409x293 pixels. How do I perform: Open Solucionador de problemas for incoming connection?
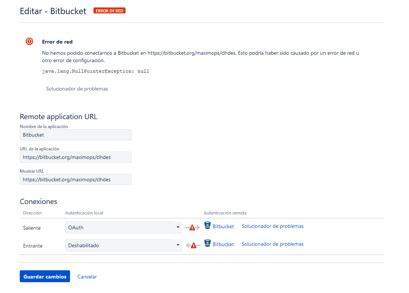[273, 244]
